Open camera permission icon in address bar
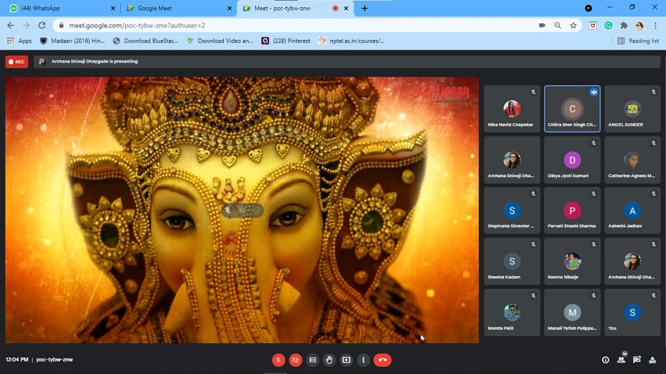 (542, 25)
